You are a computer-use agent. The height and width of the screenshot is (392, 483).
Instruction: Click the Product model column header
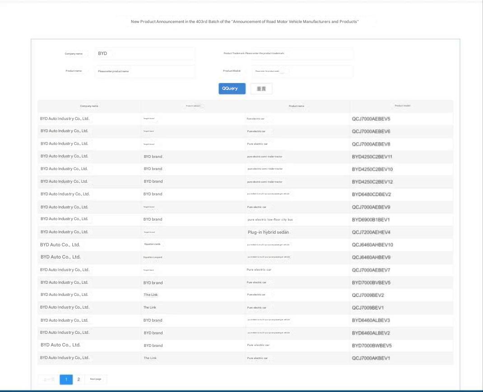click(x=402, y=106)
